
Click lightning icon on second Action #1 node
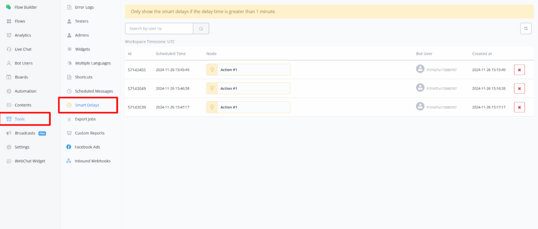(x=212, y=89)
